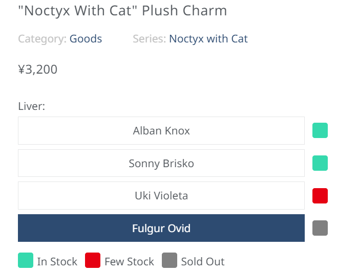Click green stock indicator beside Alban Knox
The height and width of the screenshot is (273, 337).
coord(320,130)
